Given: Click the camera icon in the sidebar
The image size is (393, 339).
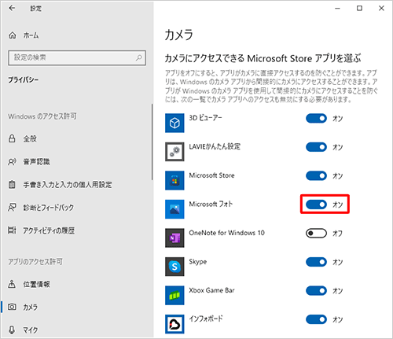Looking at the screenshot, I should (x=12, y=307).
